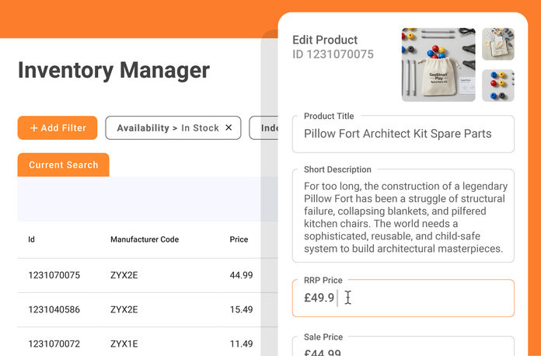Sort by the Id column header
Screen dimensions: 541x356
point(32,239)
